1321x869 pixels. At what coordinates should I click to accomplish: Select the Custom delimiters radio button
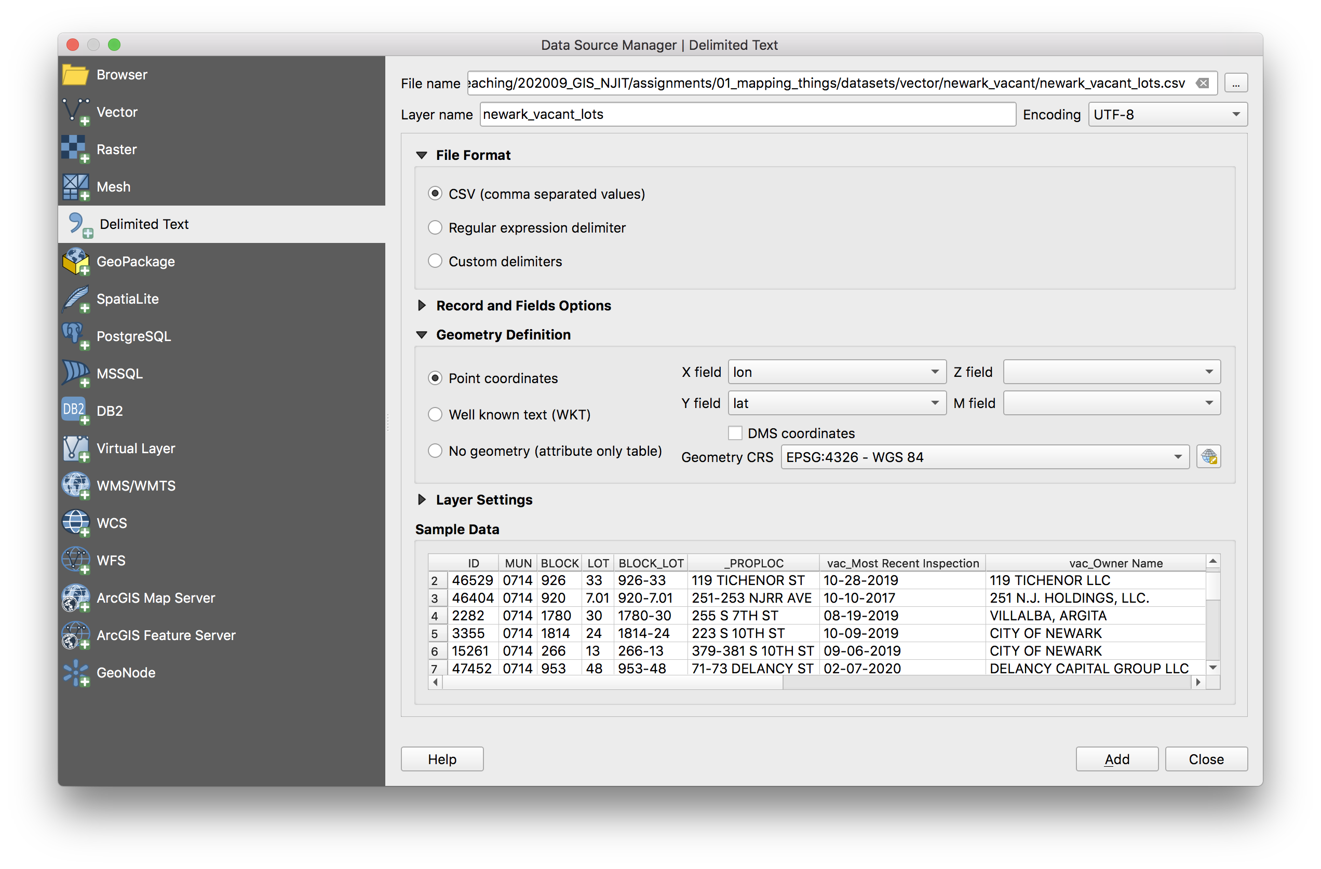pyautogui.click(x=435, y=261)
